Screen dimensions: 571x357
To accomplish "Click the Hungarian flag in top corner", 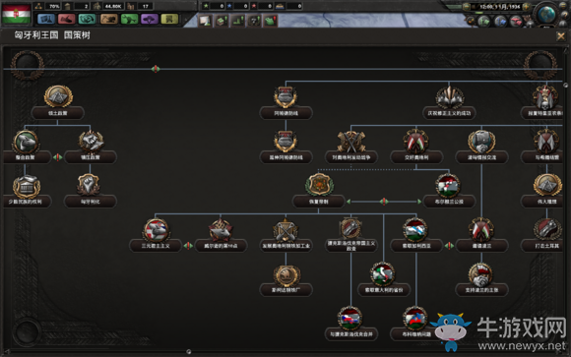I will [17, 14].
